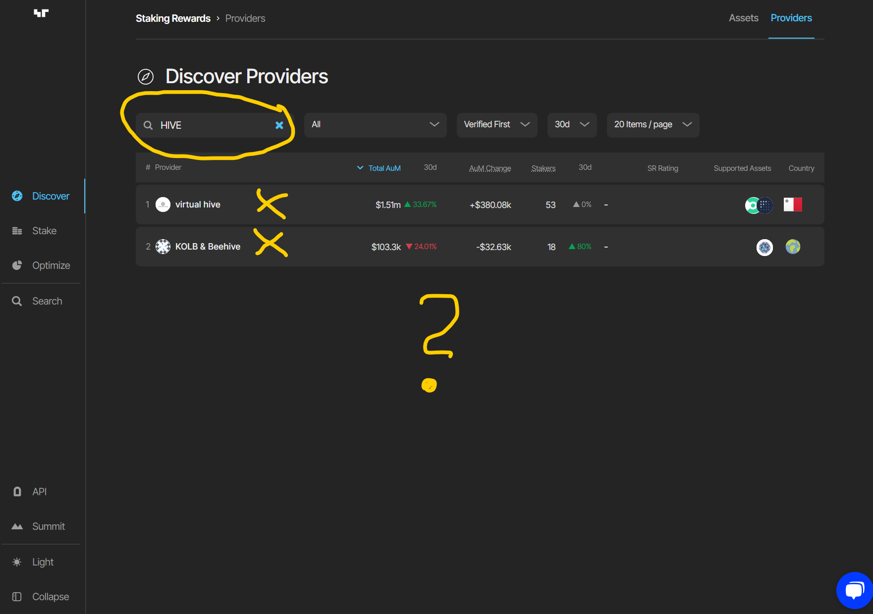Click the AuM Change column header
Image resolution: width=873 pixels, height=614 pixels.
[x=490, y=168]
